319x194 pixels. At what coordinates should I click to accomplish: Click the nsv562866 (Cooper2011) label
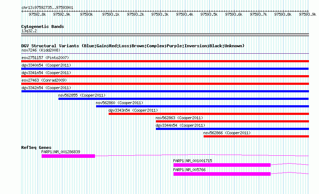tap(227, 133)
